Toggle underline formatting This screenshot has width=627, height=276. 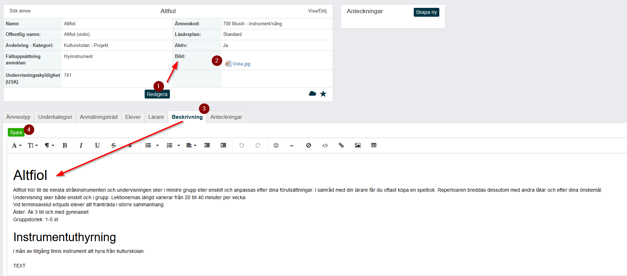click(97, 145)
